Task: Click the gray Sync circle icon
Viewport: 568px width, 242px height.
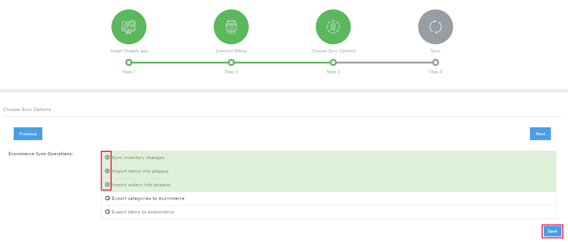Action: (x=435, y=27)
